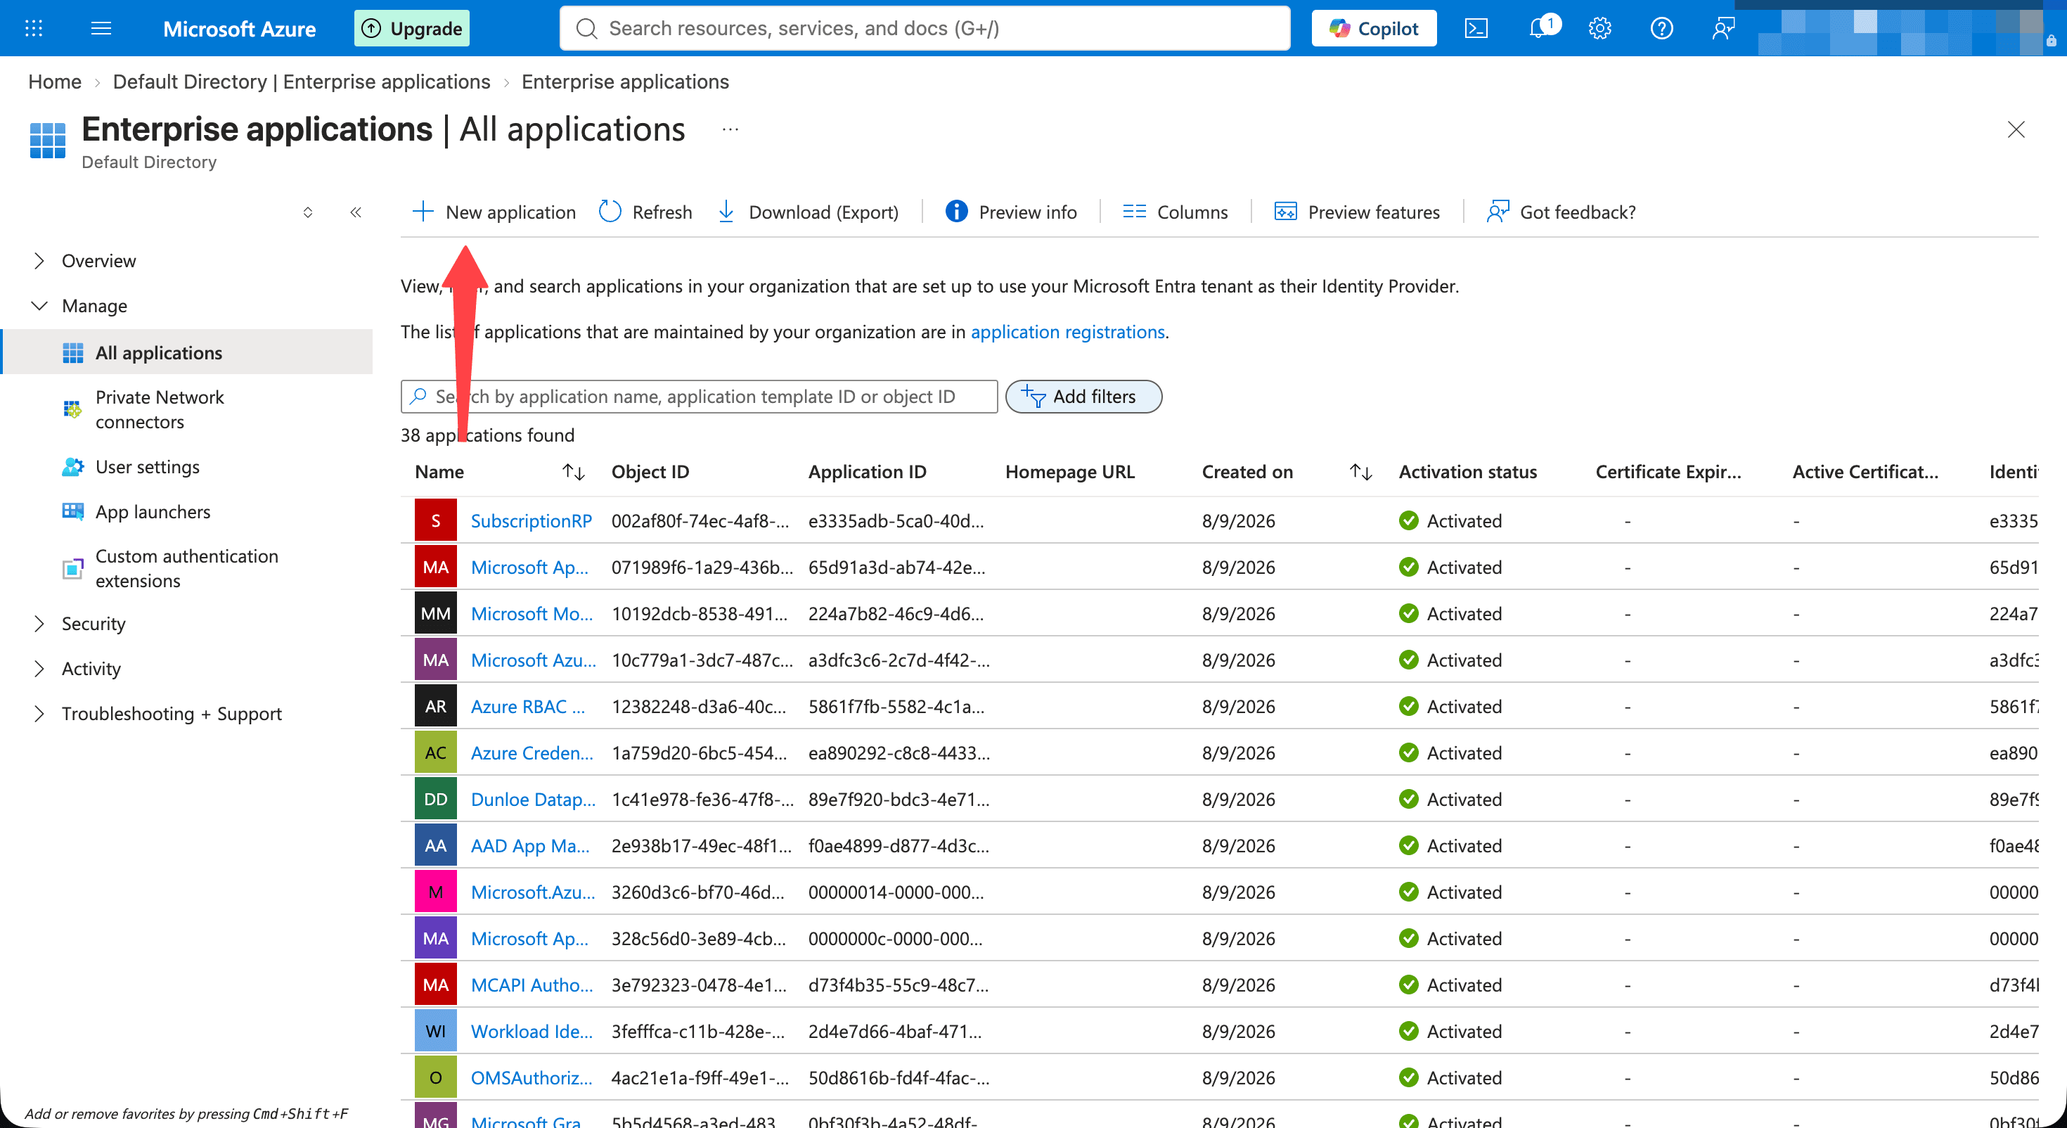
Task: Go to Home breadcrumb
Action: tap(55, 82)
